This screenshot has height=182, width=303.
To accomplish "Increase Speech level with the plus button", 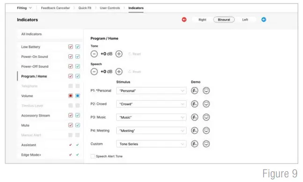I will (x=119, y=72).
